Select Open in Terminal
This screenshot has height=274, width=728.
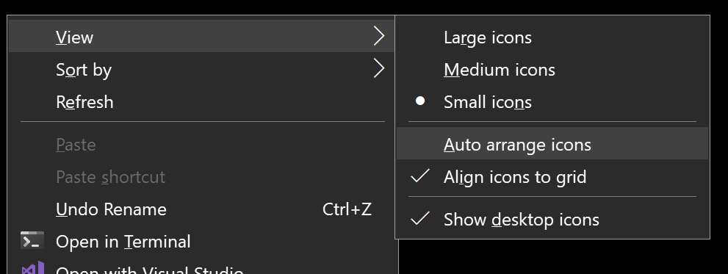(x=201, y=242)
